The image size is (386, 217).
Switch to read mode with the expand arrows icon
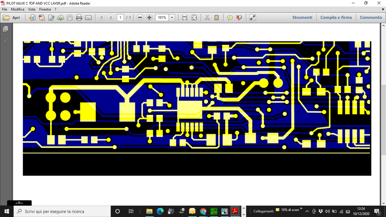click(x=252, y=17)
